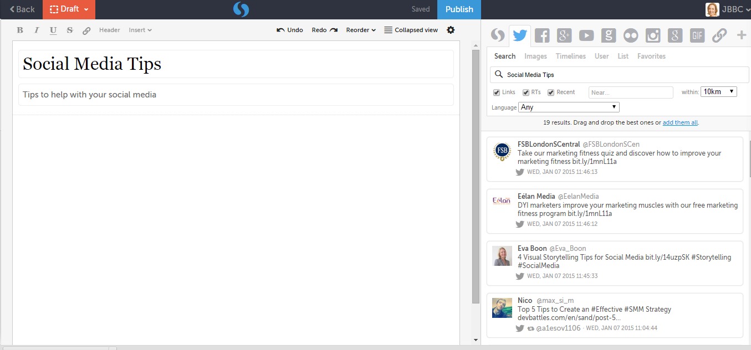This screenshot has width=751, height=350.
Task: Open the Language dropdown set to Any
Action: tap(569, 107)
